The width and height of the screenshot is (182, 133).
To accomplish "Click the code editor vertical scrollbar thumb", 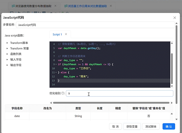I will tap(172, 69).
